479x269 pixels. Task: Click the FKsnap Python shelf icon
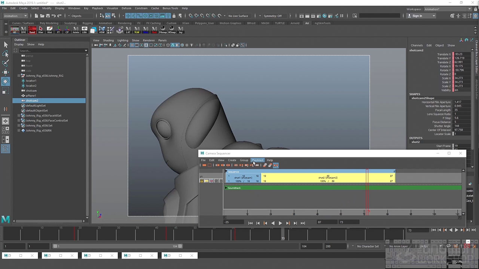click(162, 30)
